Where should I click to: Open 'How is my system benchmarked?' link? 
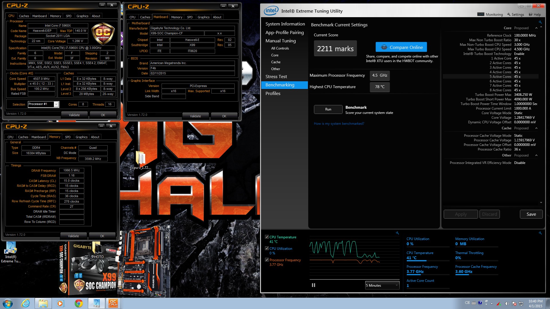tap(339, 124)
